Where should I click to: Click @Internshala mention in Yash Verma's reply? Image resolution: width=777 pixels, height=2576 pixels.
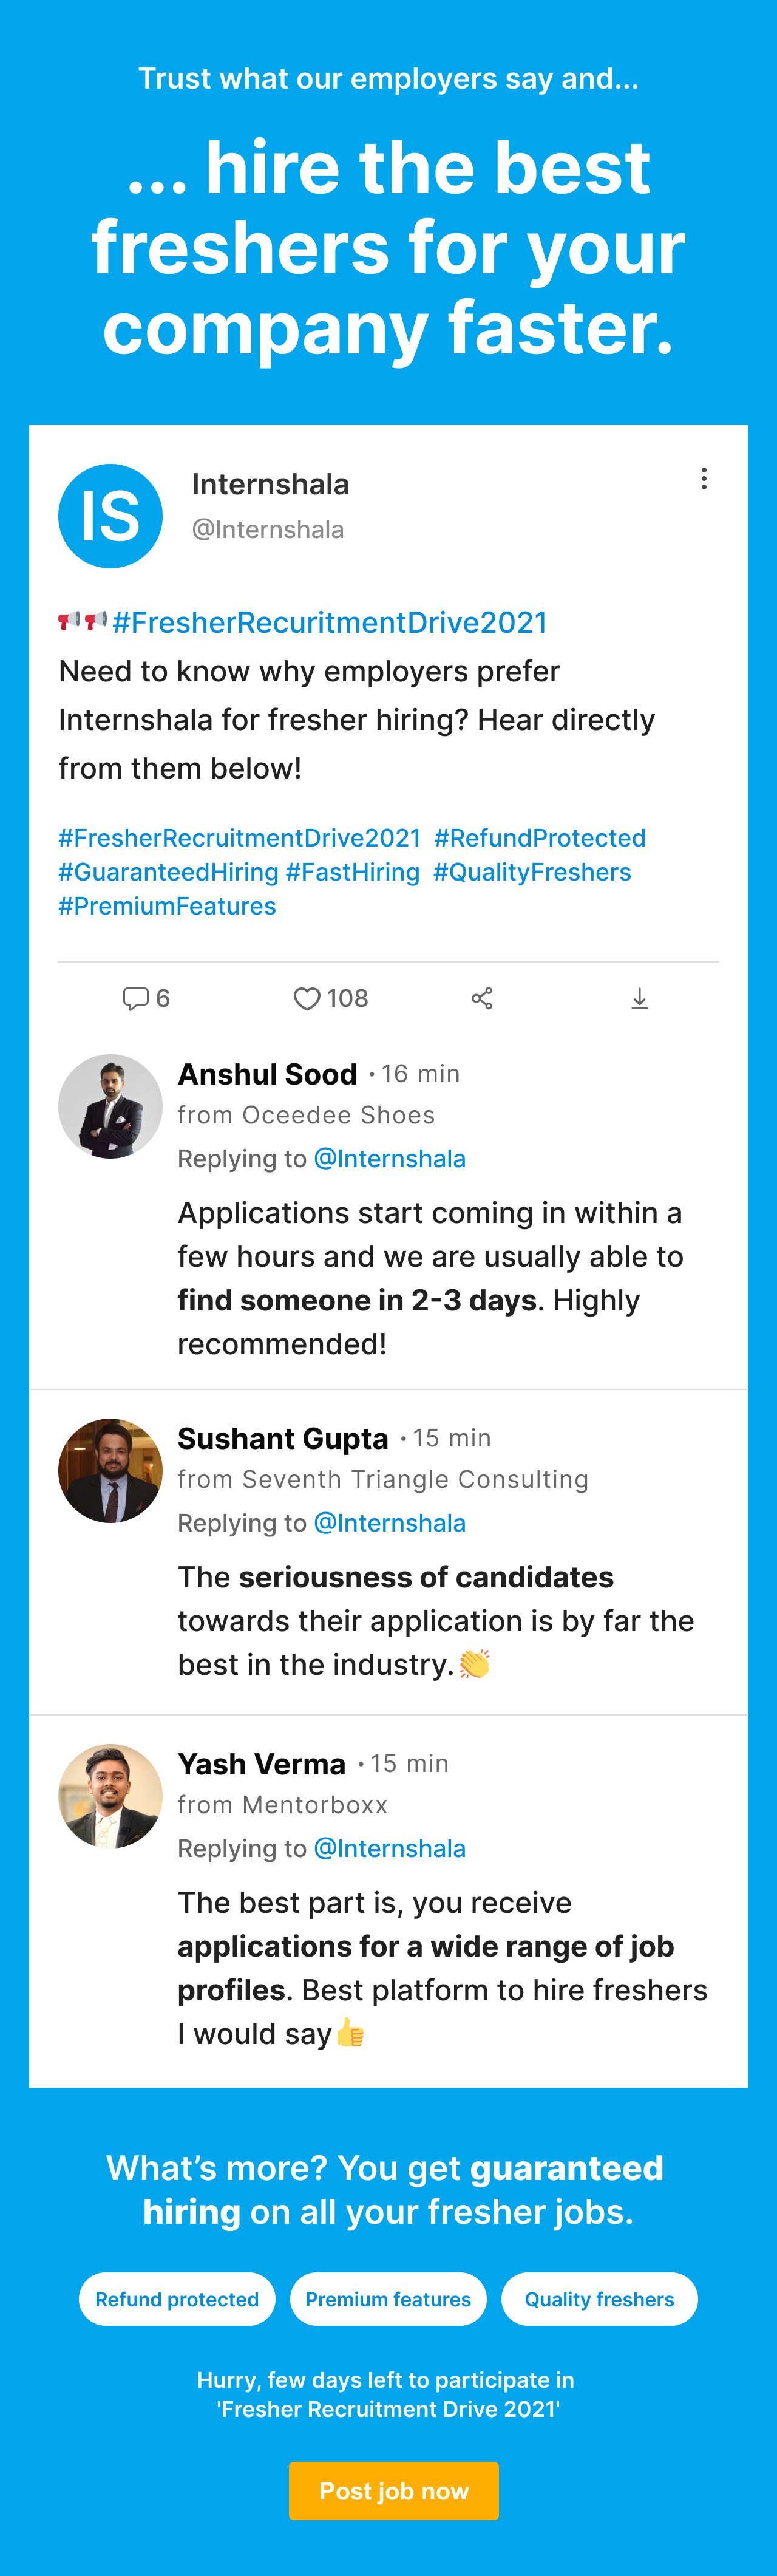[x=390, y=1848]
